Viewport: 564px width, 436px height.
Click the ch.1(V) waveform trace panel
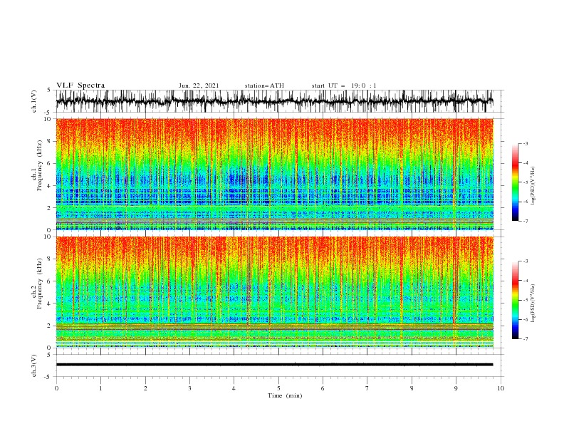(279, 101)
